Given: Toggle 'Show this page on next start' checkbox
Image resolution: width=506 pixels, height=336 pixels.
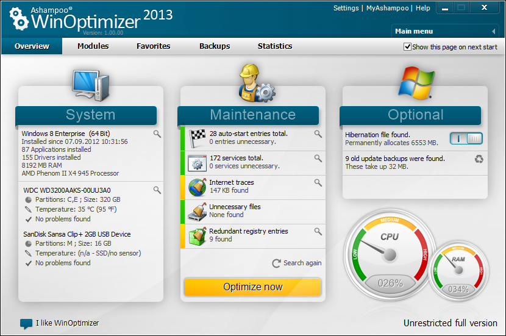Looking at the screenshot, I should click(407, 47).
